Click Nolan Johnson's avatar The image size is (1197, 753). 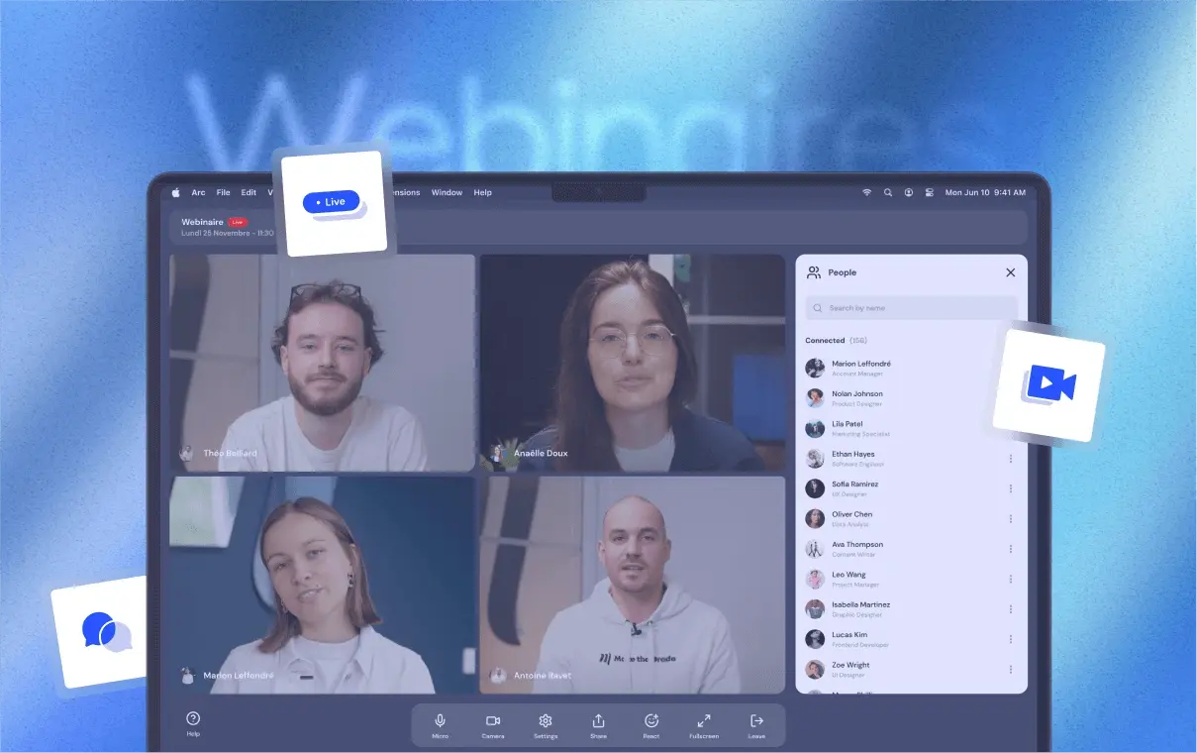coord(815,397)
